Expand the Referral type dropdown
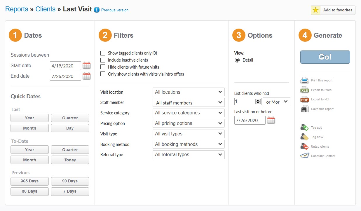361x211 pixels. [189, 155]
